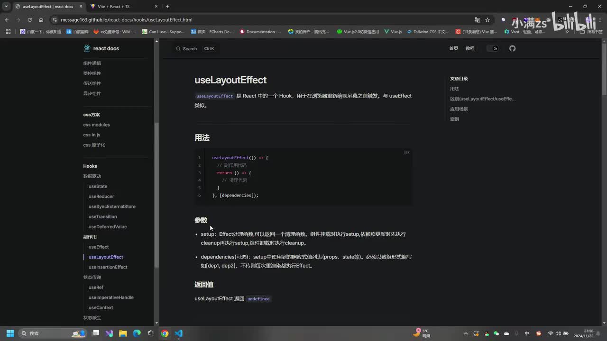This screenshot has width=607, height=341.
Task: Open Google Chrome from the taskbar
Action: pyautogui.click(x=165, y=333)
